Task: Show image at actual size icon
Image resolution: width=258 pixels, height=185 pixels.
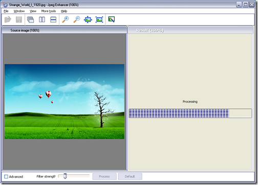Action: pyautogui.click(x=99, y=19)
